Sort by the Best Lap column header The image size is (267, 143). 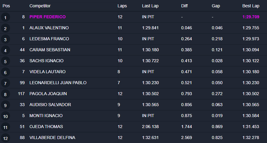point(251,6)
